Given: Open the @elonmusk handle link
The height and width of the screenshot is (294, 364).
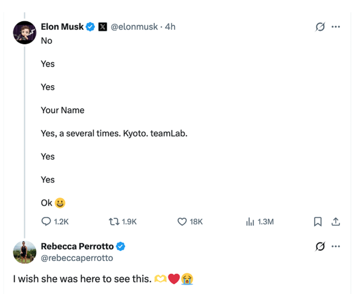Looking at the screenshot, I should [134, 27].
